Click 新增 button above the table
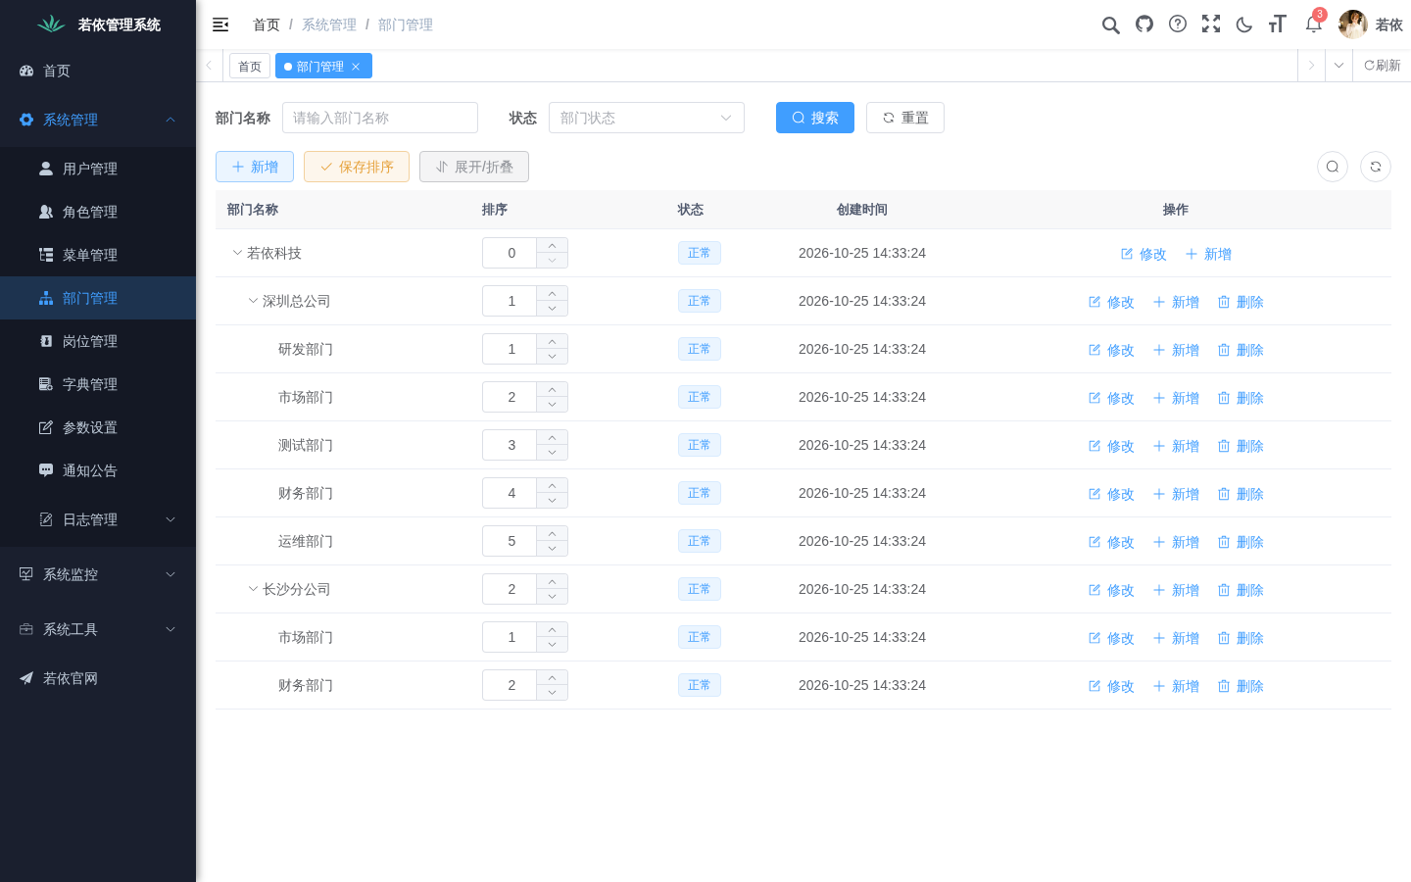The width and height of the screenshot is (1411, 882). point(255,167)
